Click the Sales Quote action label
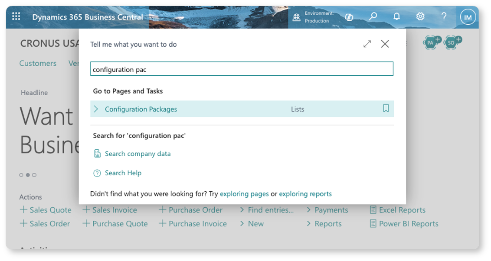The width and height of the screenshot is (491, 261). pyautogui.click(x=50, y=210)
